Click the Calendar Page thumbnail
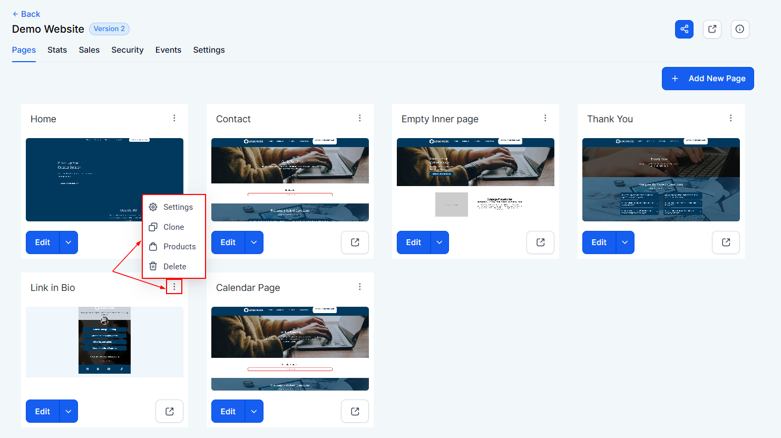 [290, 348]
